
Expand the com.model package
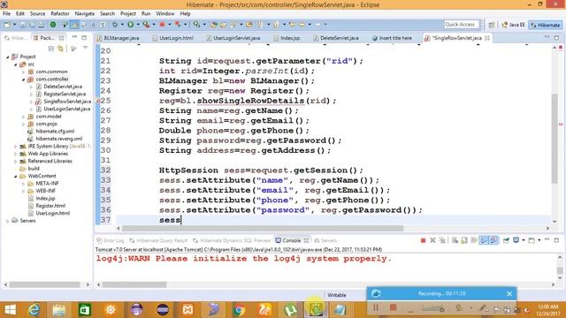point(24,117)
